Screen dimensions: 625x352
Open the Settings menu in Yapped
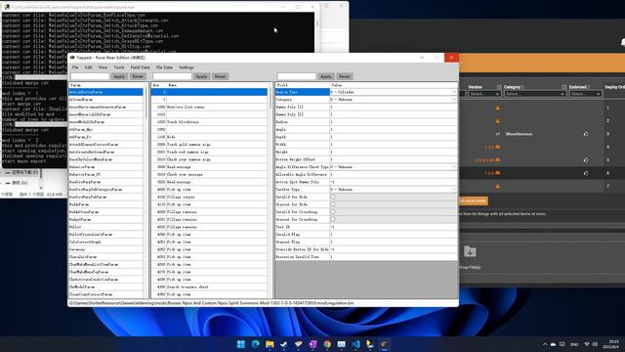click(x=187, y=67)
